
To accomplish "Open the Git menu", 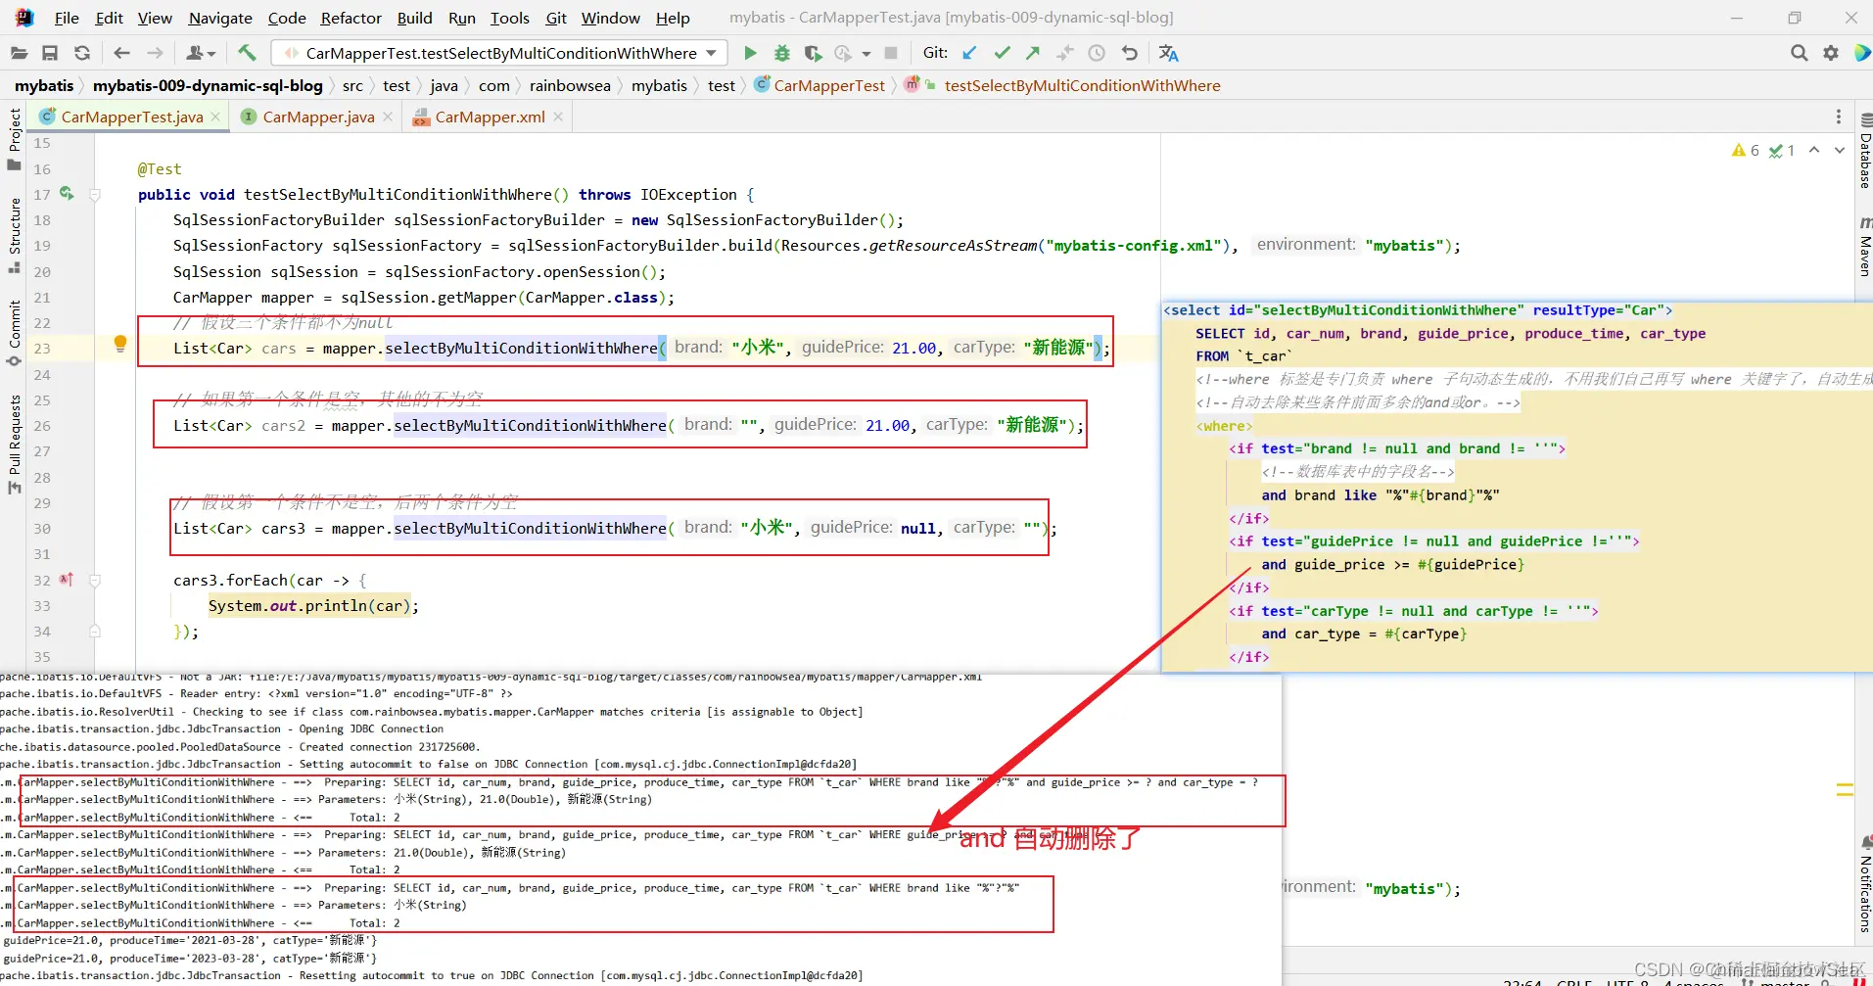I will click(556, 18).
